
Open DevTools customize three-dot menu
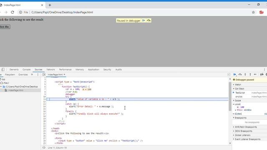tap(264, 70)
